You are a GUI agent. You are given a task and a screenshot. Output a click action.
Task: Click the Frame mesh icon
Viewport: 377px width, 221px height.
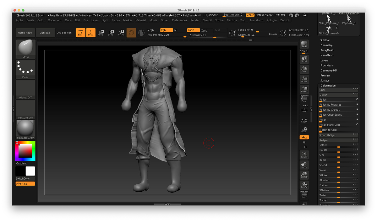(x=304, y=155)
